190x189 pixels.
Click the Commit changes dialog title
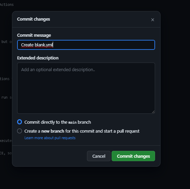coord(34,19)
